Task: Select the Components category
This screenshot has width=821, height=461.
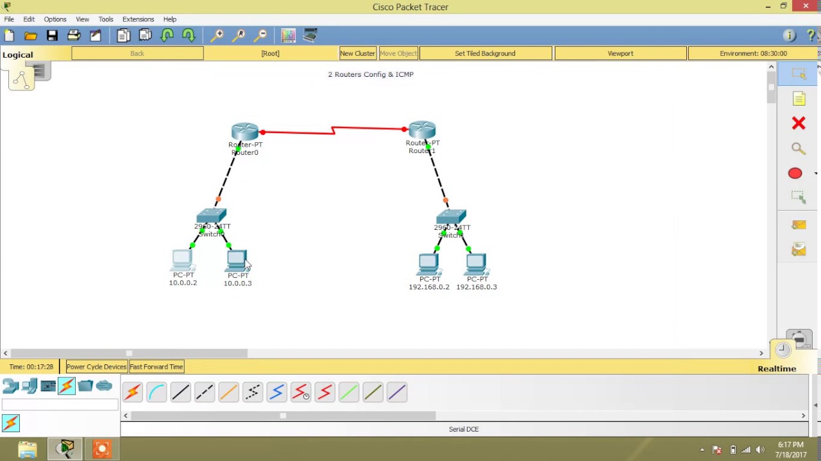Action: coord(48,385)
